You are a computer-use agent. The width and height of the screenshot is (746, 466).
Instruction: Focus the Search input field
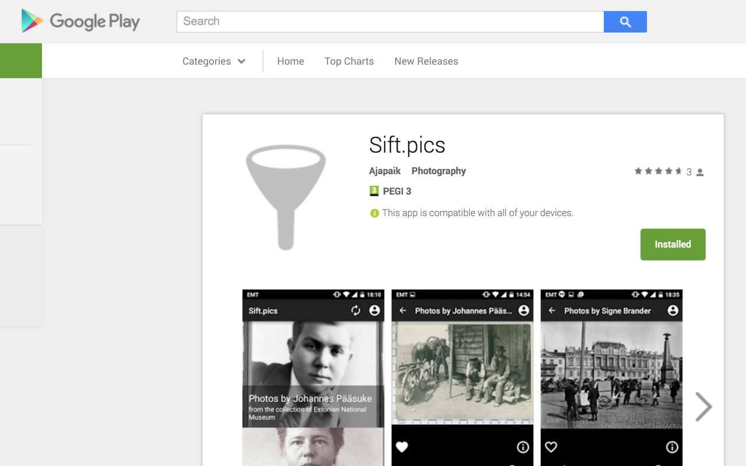pyautogui.click(x=390, y=22)
